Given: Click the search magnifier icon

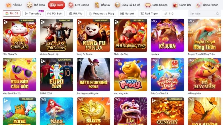Looking at the screenshot, I should (217, 14).
